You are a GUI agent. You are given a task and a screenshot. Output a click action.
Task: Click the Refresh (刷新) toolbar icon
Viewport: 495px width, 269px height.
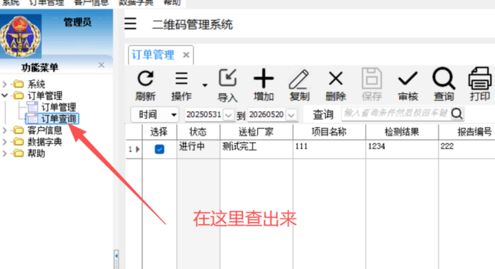pos(145,79)
